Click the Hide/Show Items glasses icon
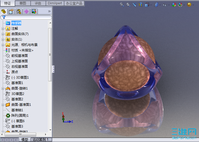Screen dimensions: 199x142 point(165,5)
